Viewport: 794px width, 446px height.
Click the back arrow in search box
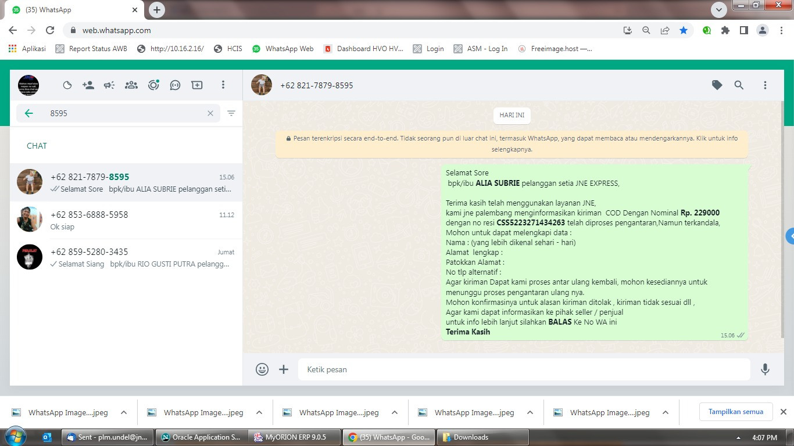(29, 113)
